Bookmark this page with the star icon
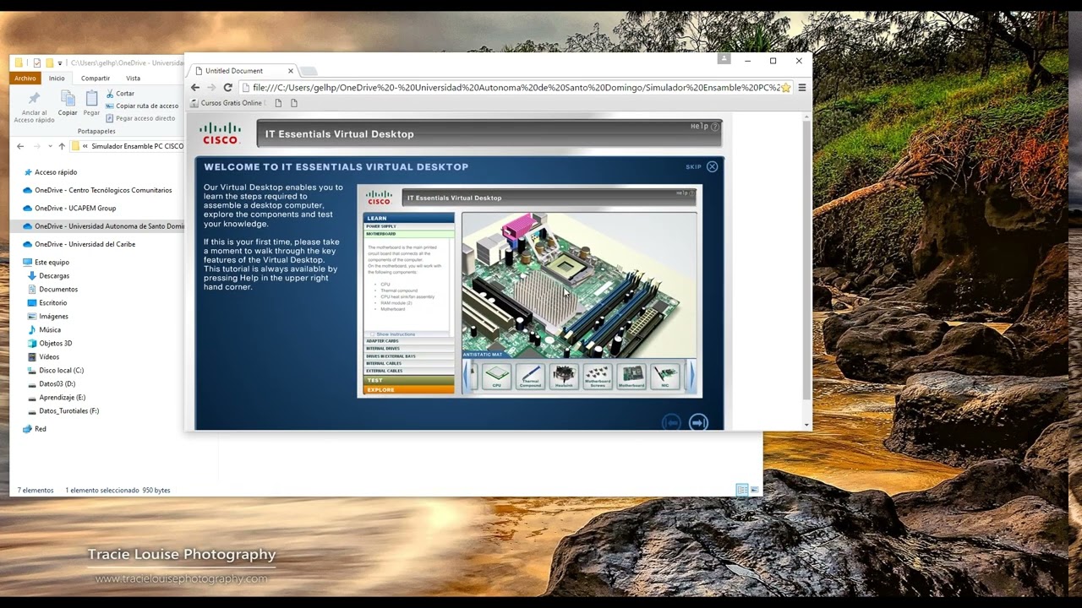 tap(785, 87)
